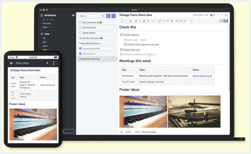Attach a file with the paperclip icon
The image size is (251, 154).
(172, 21)
